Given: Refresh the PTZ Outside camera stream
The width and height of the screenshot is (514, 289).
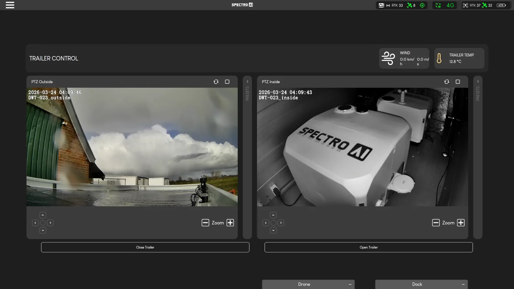Looking at the screenshot, I should coord(216,82).
